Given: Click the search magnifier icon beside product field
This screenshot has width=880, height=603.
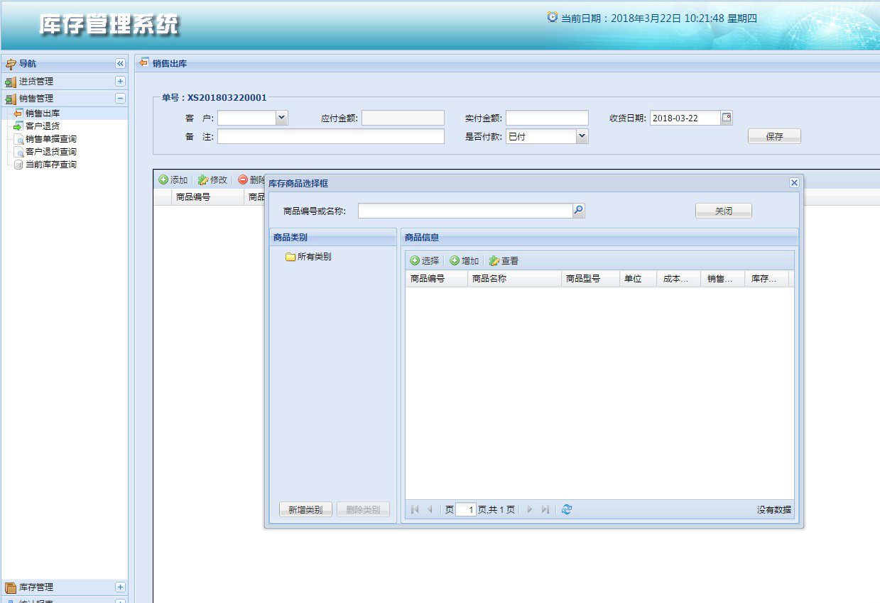Looking at the screenshot, I should coord(579,211).
